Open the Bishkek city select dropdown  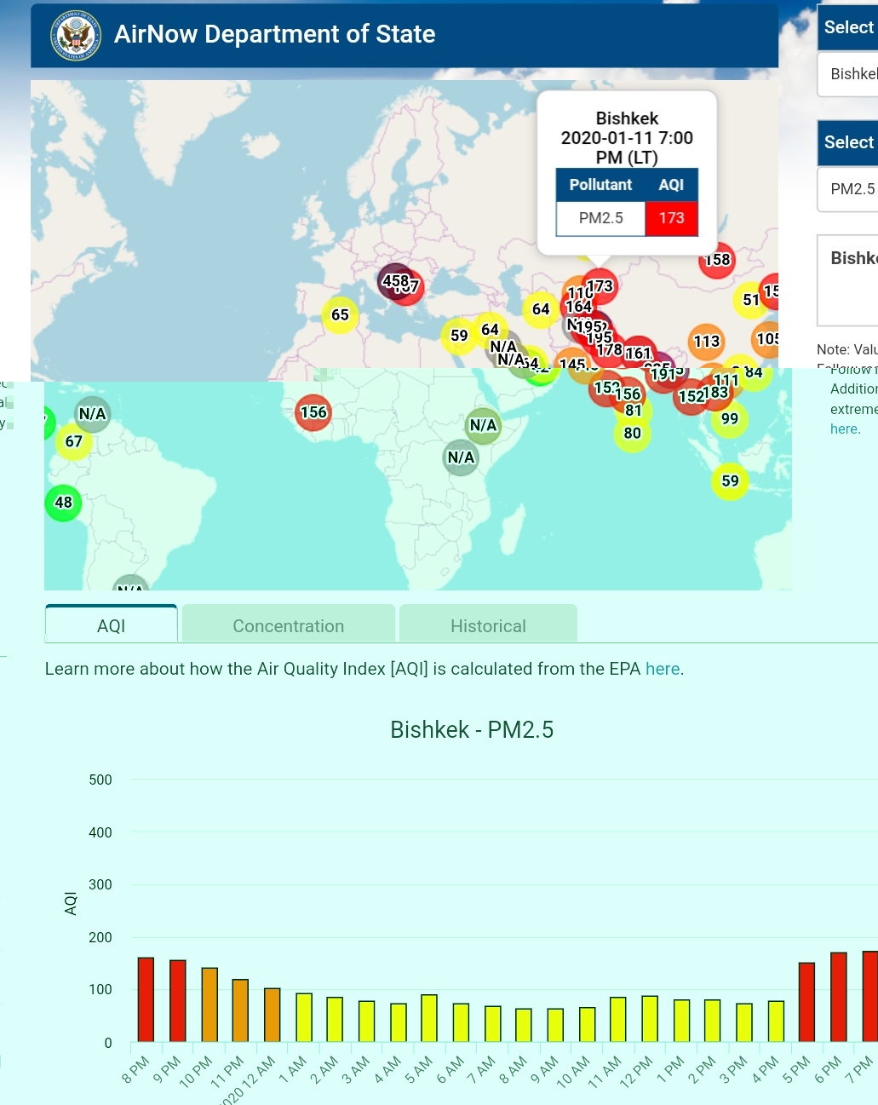(x=850, y=74)
